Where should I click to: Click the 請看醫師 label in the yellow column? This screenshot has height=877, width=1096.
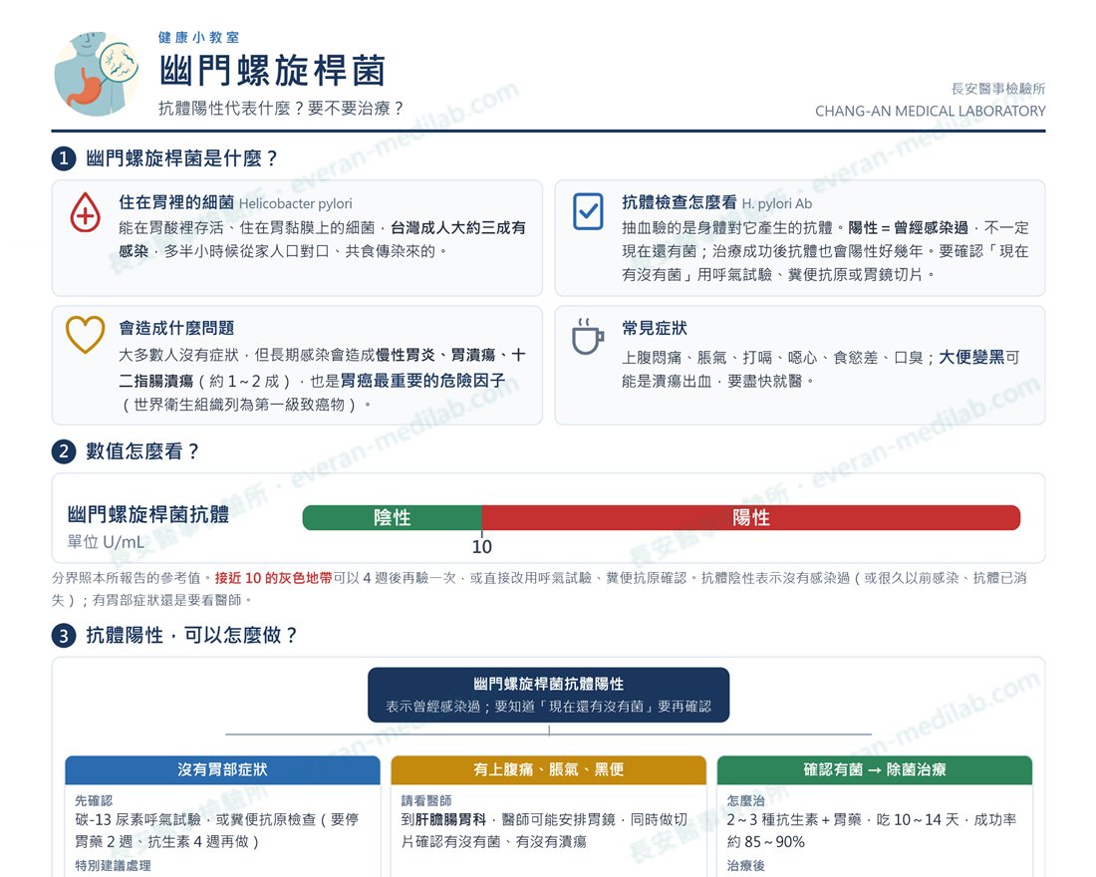point(426,801)
